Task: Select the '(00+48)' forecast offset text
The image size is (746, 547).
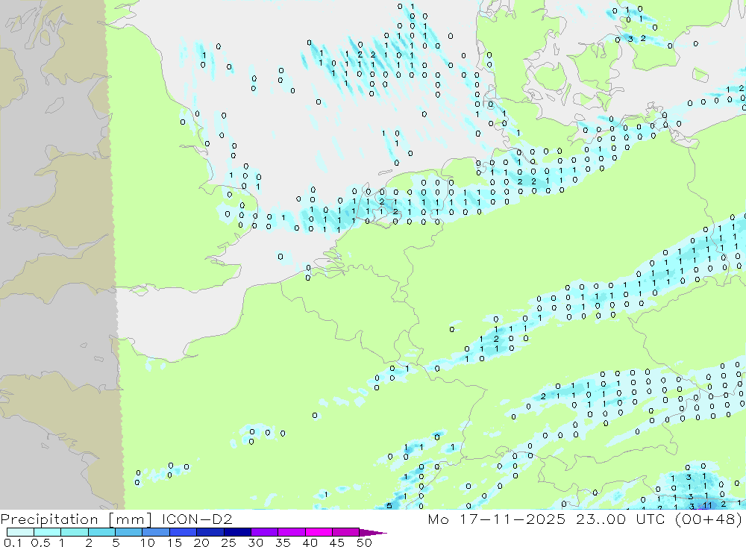Action: click(x=709, y=519)
